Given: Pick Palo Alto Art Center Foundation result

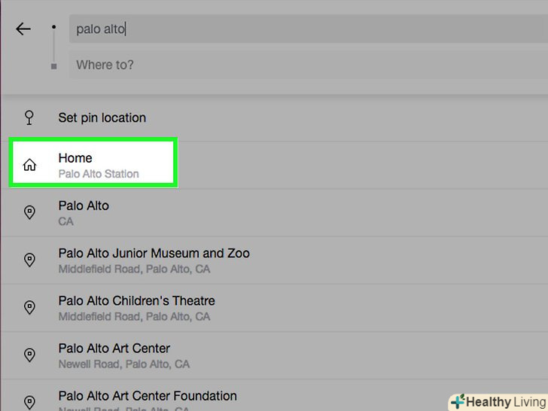Looking at the screenshot, I should (148, 397).
